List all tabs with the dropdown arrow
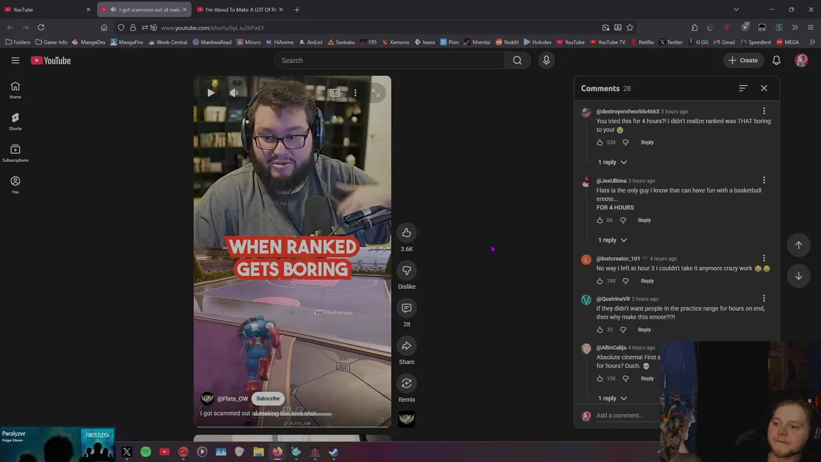 (x=736, y=10)
